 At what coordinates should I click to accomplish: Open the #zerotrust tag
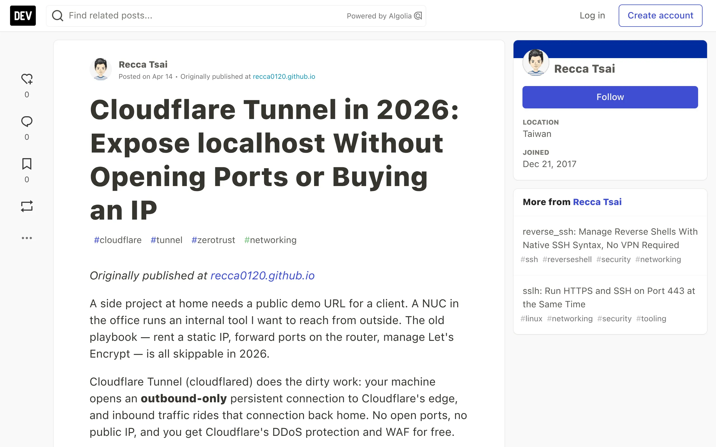click(213, 240)
